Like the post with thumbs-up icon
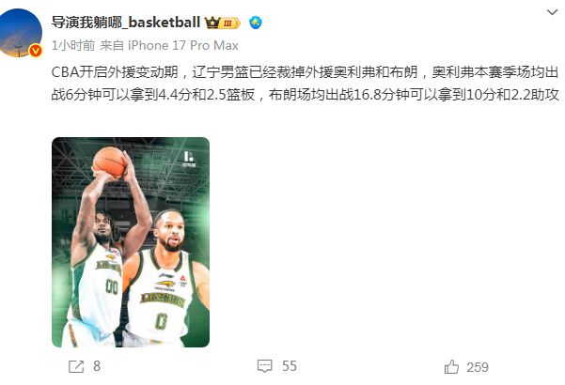Screen dimensions: 565x385 click(x=451, y=367)
